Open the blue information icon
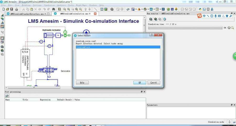Image resolution: width=236 pixels, height=126 pixels. [x=163, y=9]
